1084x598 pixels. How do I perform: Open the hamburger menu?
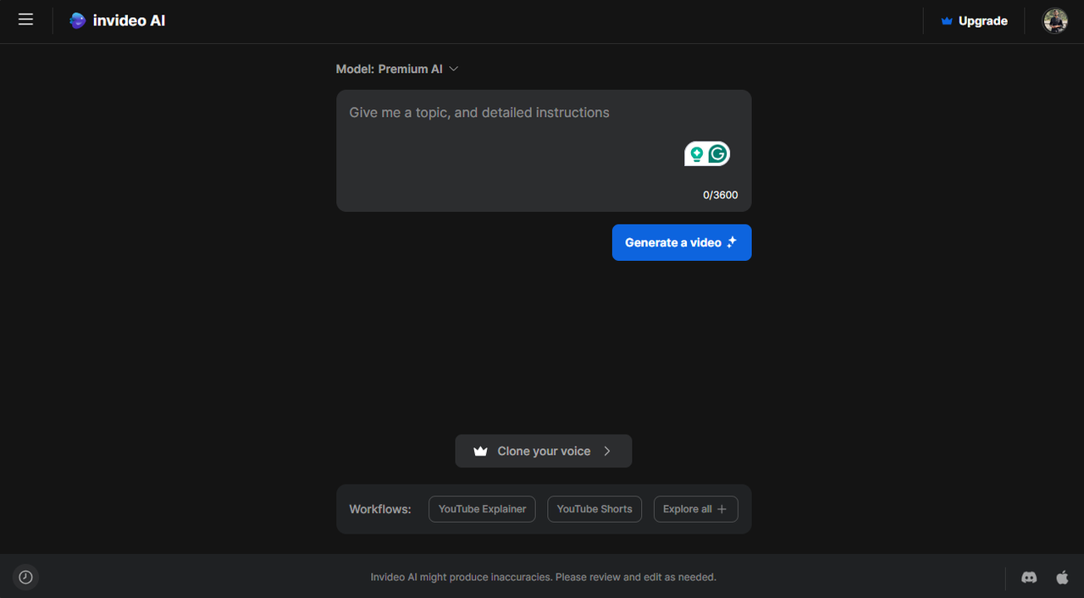tap(25, 19)
